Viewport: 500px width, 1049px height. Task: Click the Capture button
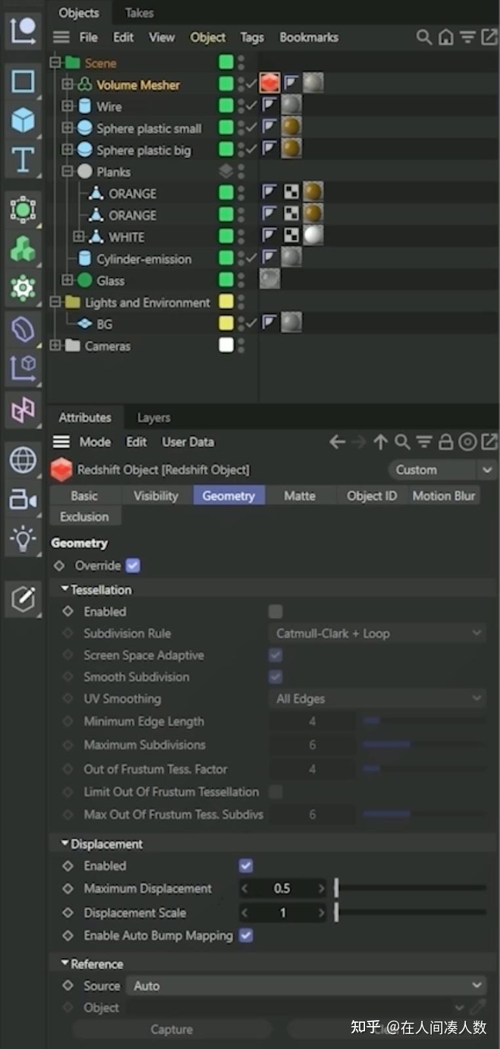pos(171,1029)
